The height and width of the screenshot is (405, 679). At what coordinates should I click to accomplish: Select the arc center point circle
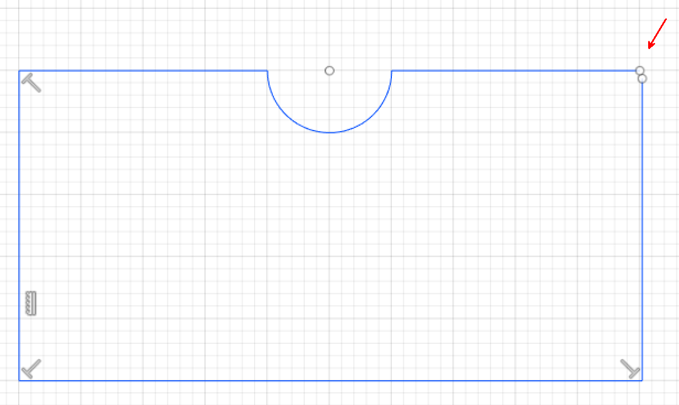pos(330,71)
